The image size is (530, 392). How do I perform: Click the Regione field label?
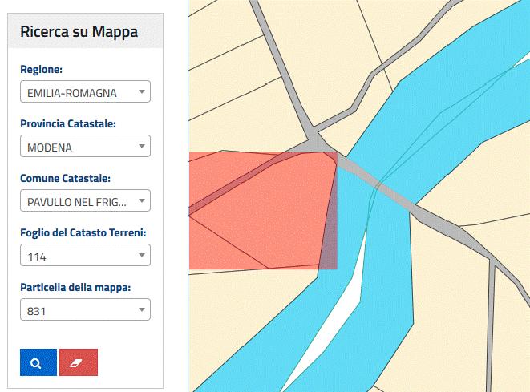point(42,70)
